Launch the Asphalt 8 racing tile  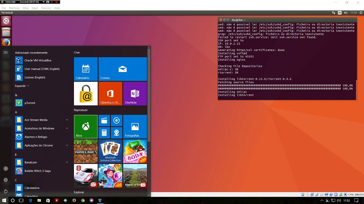tap(86, 176)
